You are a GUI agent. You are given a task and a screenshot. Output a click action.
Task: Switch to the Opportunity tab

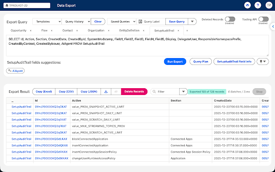click(x=18, y=31)
